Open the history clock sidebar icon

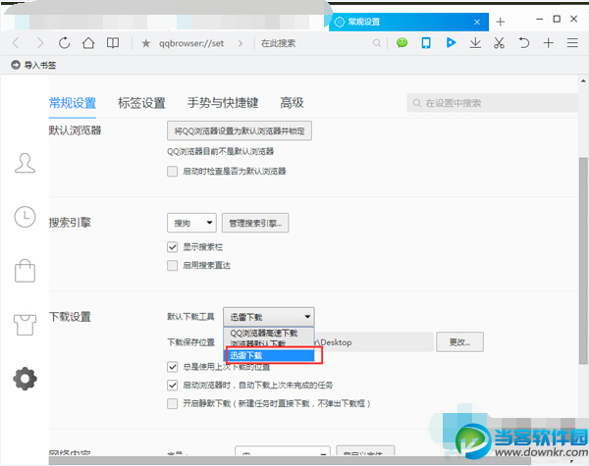coord(25,217)
